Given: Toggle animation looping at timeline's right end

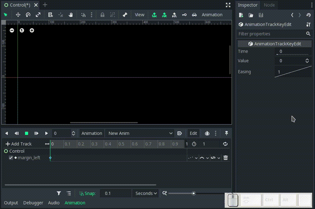Looking at the screenshot, I should [x=226, y=144].
